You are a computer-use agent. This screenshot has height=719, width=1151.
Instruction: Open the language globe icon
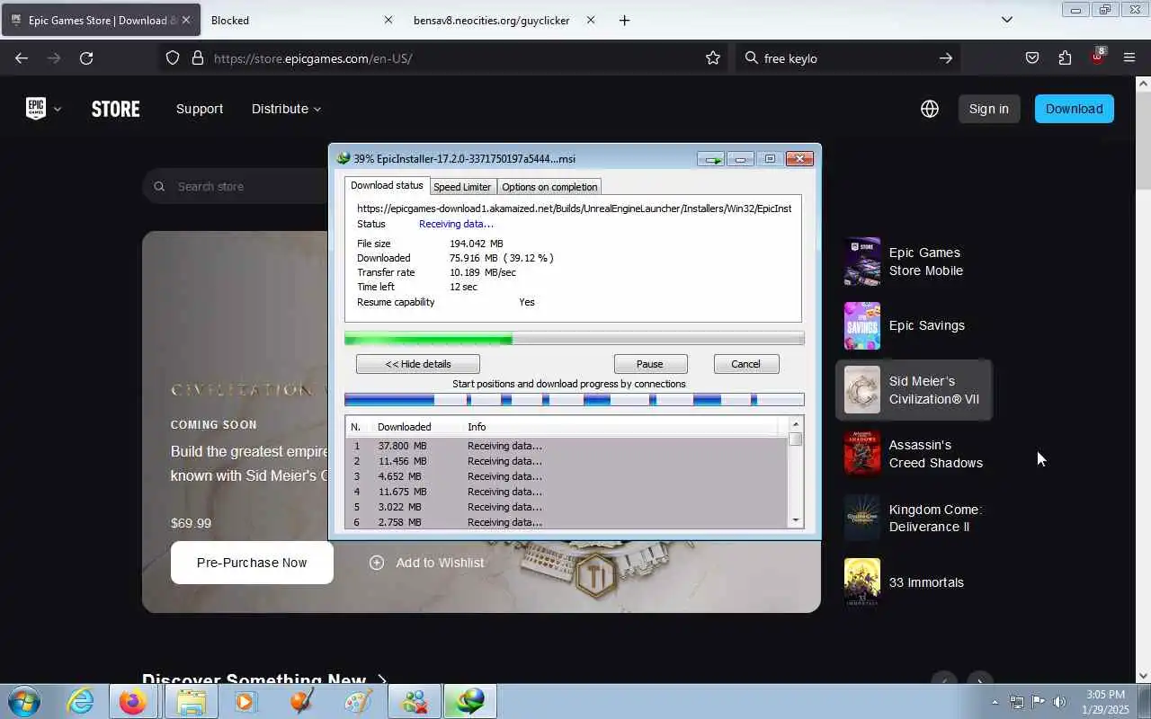pos(930,109)
